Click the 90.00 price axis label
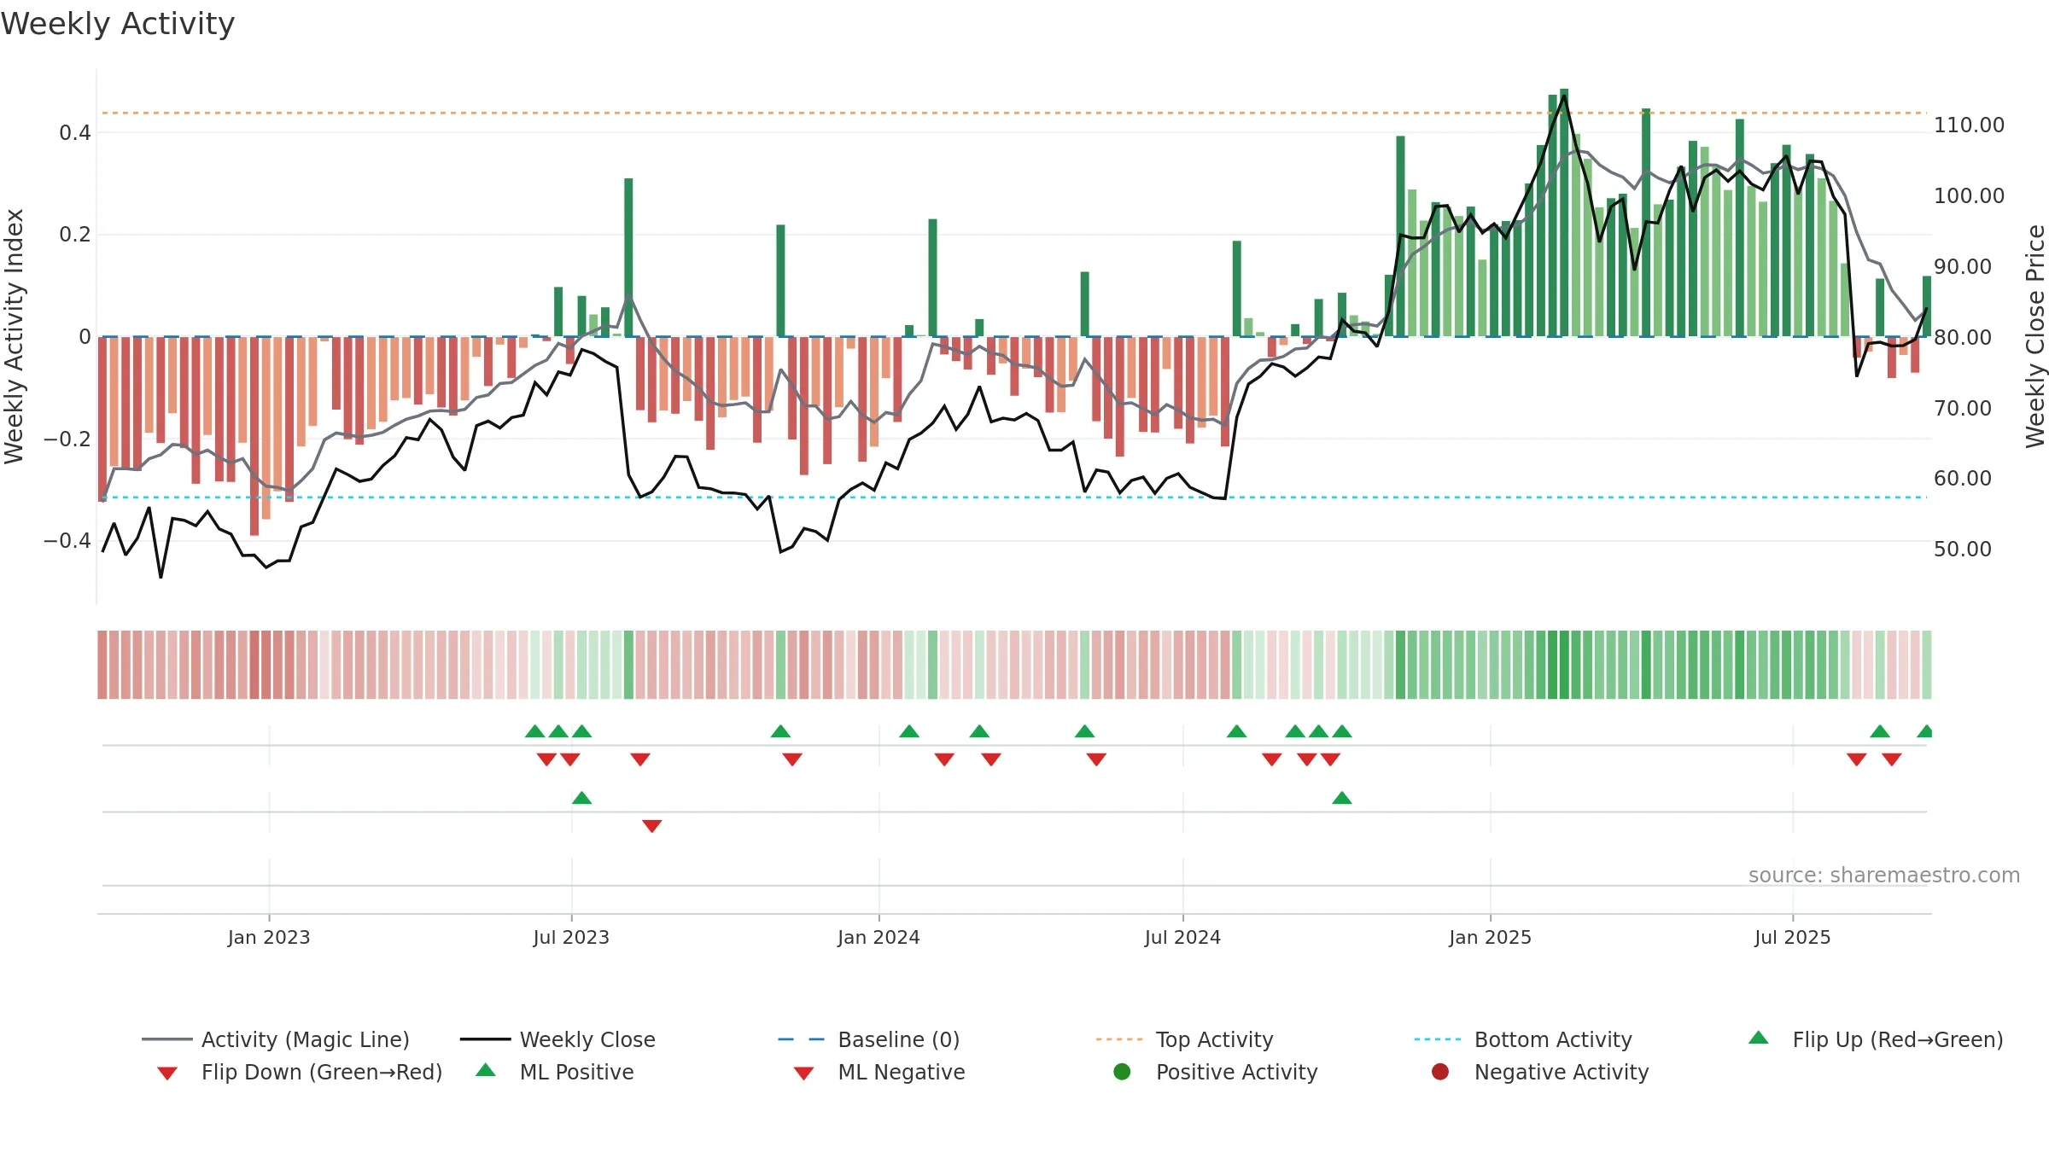The height and width of the screenshot is (1152, 2049). [x=1963, y=266]
